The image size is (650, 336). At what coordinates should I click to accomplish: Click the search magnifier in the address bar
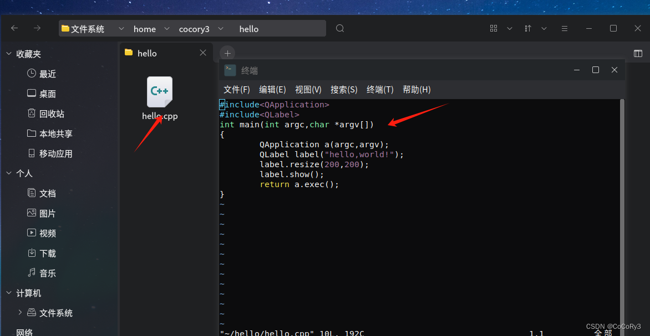339,28
